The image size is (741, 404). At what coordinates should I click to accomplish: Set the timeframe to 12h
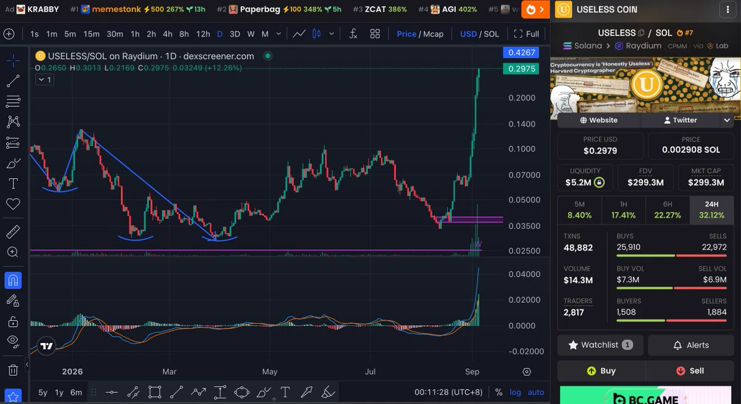coord(203,34)
